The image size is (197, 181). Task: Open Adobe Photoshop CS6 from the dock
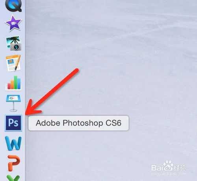(13, 123)
